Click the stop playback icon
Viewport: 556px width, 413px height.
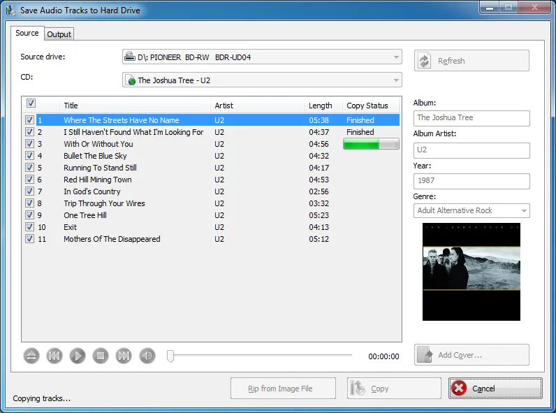pyautogui.click(x=101, y=356)
